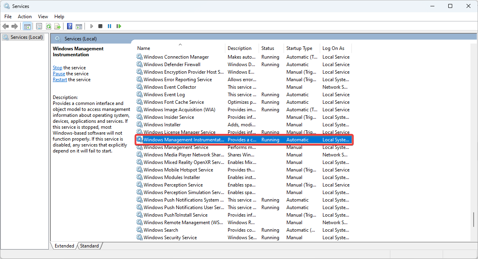Click gear icon beside Windows Font Cache Service
The height and width of the screenshot is (259, 478).
pyautogui.click(x=140, y=102)
